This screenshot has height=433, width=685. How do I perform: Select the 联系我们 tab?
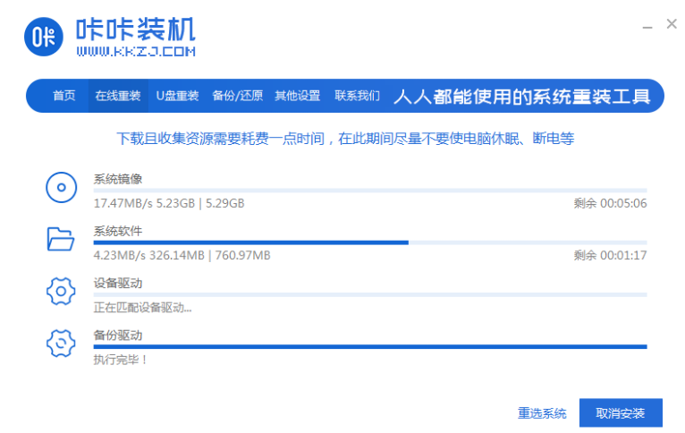357,96
